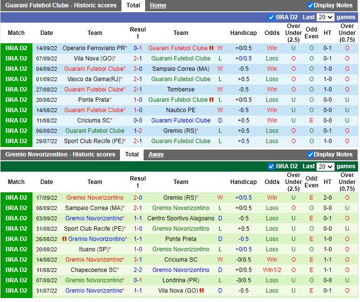Click red card icon next to Vila Nova (GO) 31/07/22
Viewport: 360px width, 302px height.
(x=202, y=291)
